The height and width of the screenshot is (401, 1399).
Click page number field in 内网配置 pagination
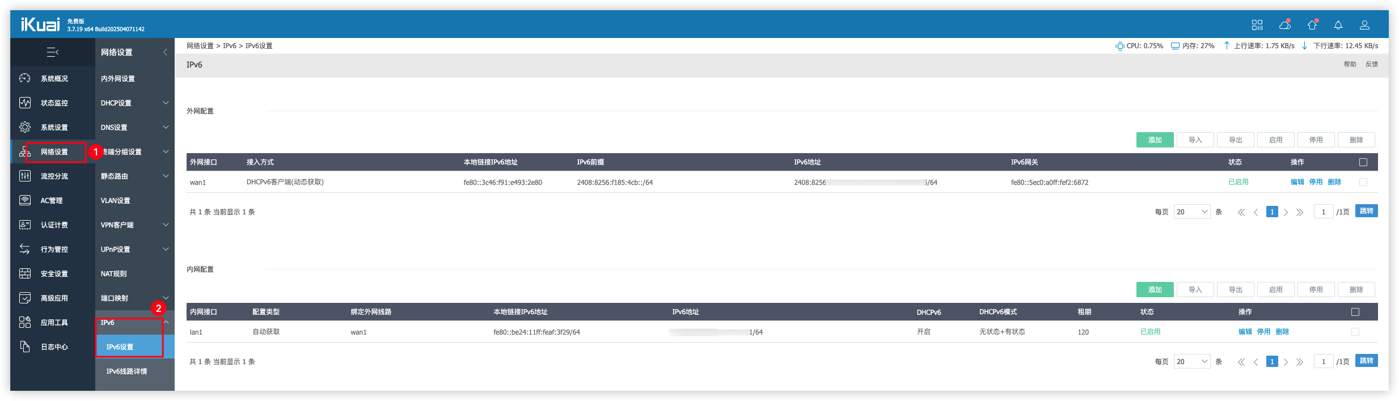tap(1323, 361)
